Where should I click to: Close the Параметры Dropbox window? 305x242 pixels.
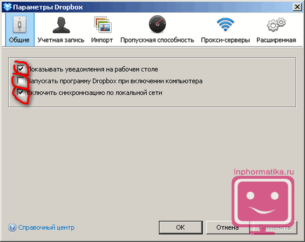[x=297, y=7]
